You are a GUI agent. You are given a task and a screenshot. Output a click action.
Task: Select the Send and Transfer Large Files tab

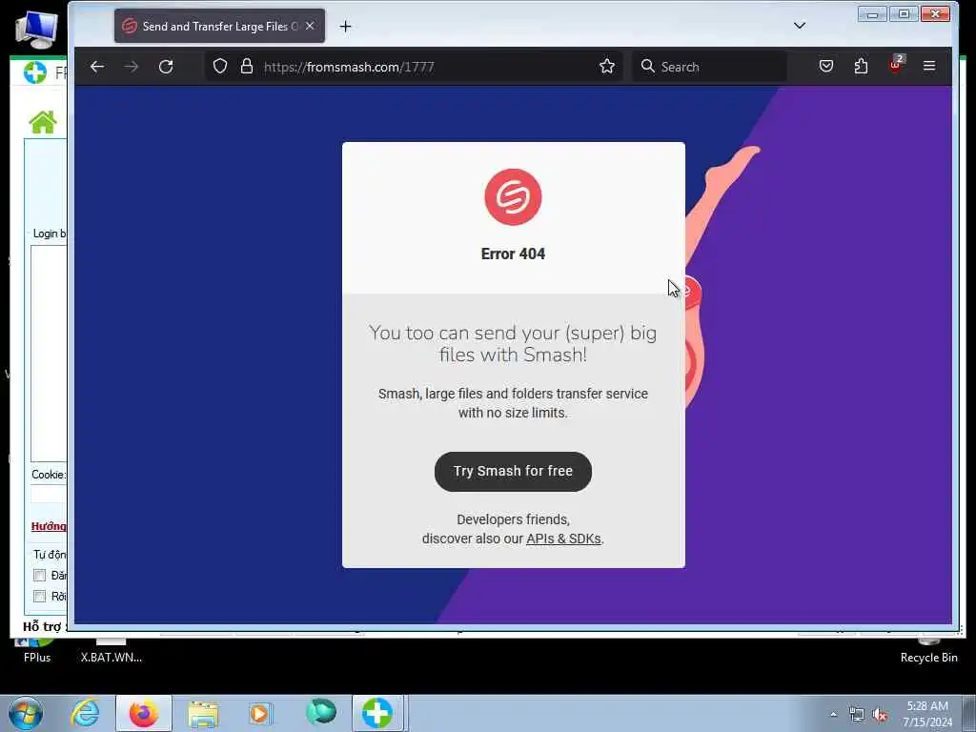[x=219, y=26]
